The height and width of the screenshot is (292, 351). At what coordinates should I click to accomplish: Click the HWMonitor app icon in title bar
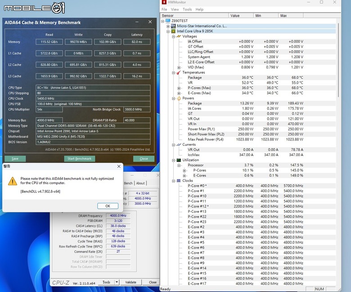(x=164, y=2)
